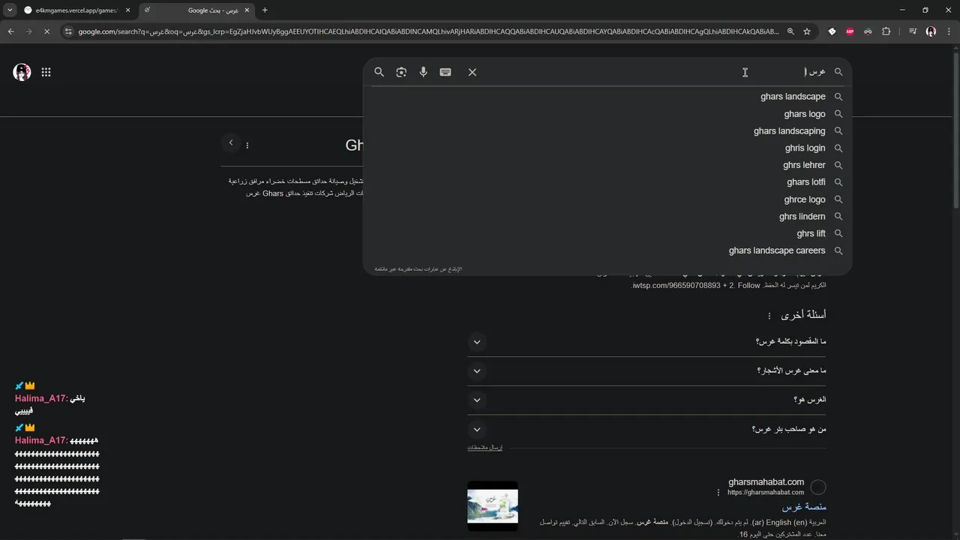The width and height of the screenshot is (960, 540).
Task: Close the e4kmgames.vercel.app tab
Action: click(128, 10)
